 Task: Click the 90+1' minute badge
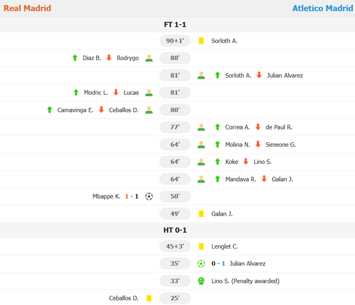(x=175, y=41)
